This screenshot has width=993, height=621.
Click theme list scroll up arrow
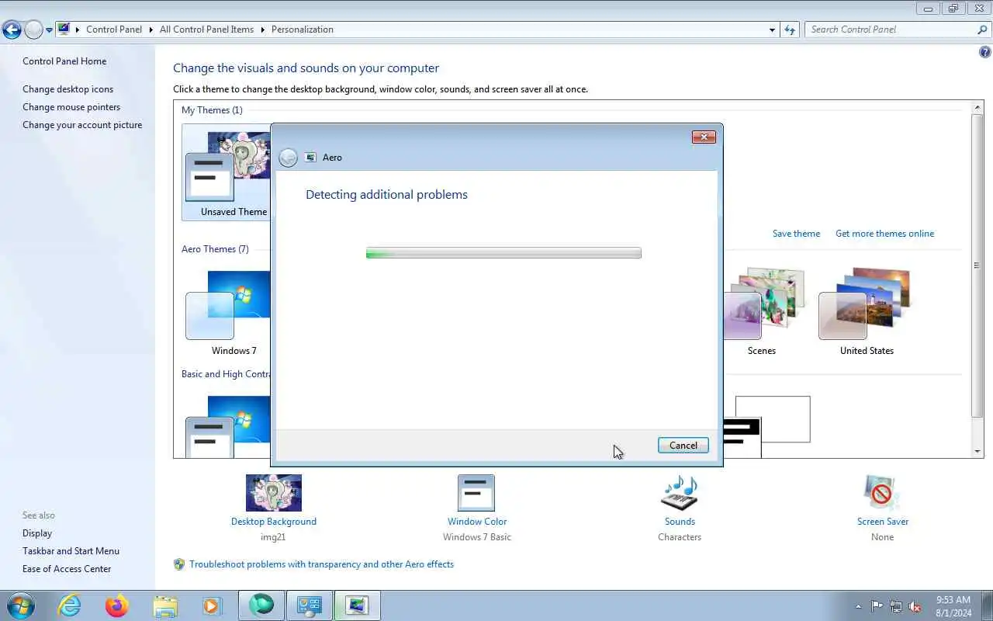(977, 106)
